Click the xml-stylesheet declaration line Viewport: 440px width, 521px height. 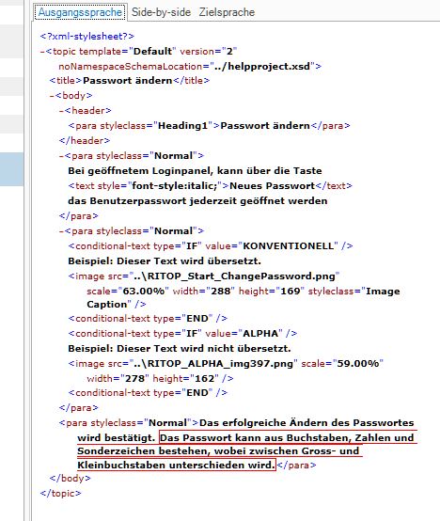tap(87, 37)
